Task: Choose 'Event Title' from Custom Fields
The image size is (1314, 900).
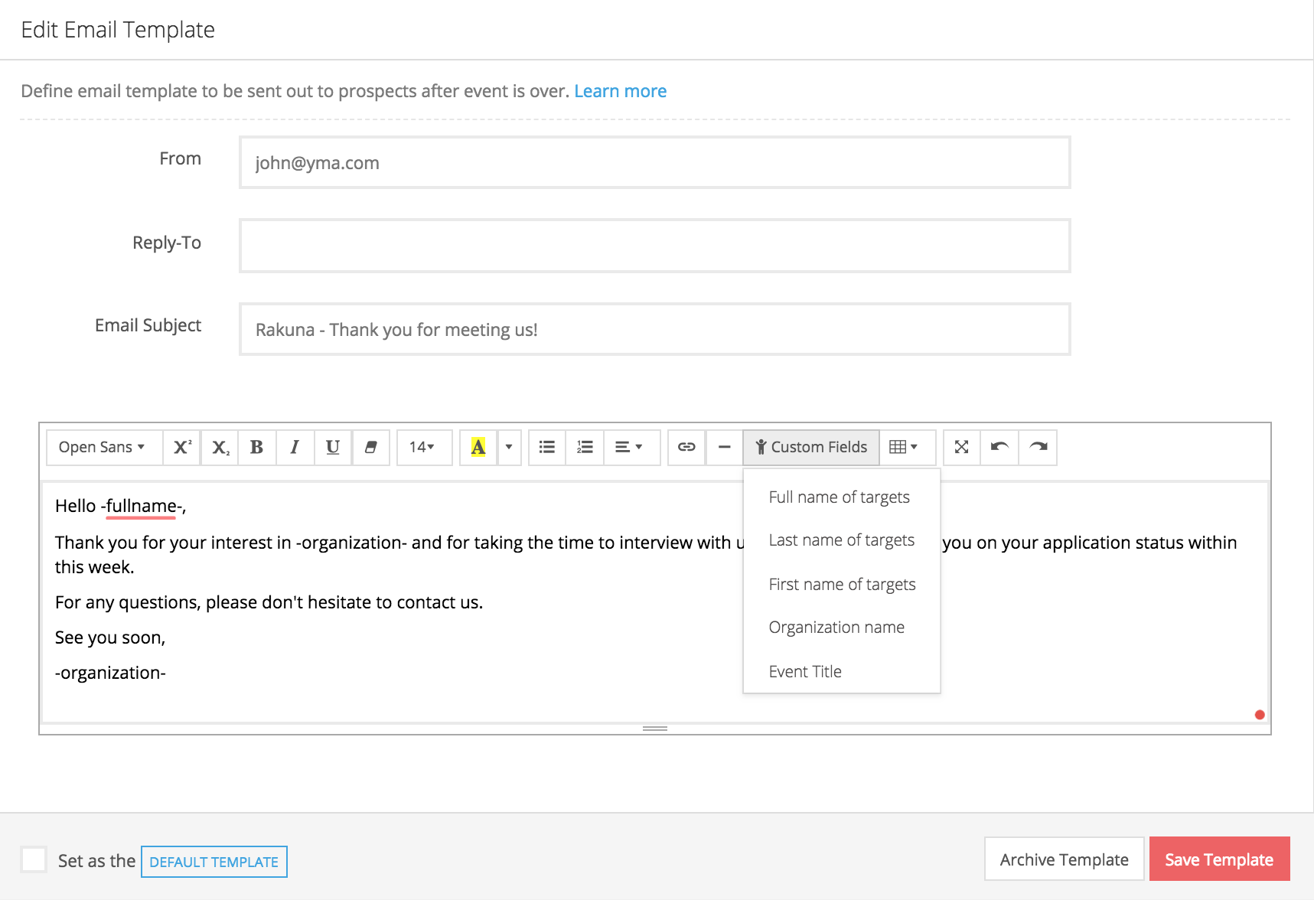Action: pos(804,672)
